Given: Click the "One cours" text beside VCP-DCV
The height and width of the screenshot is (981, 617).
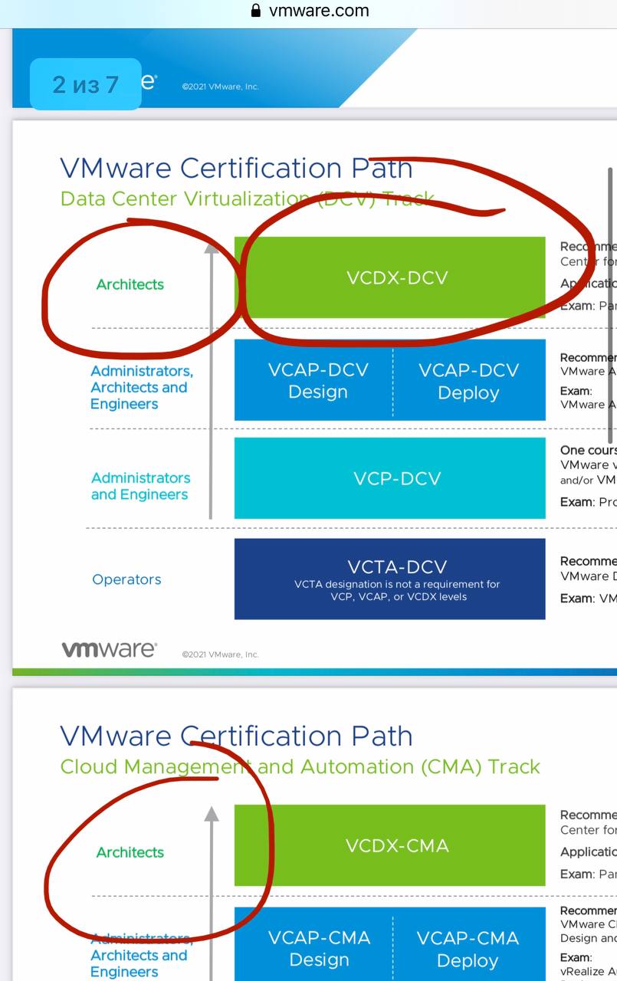Looking at the screenshot, I should pos(588,451).
